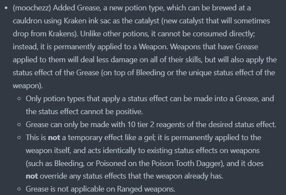Image resolution: width=286 pixels, height=195 pixels.
Task: Click the sub-bullet beside "Grease can only be made"
Action: 19,125
